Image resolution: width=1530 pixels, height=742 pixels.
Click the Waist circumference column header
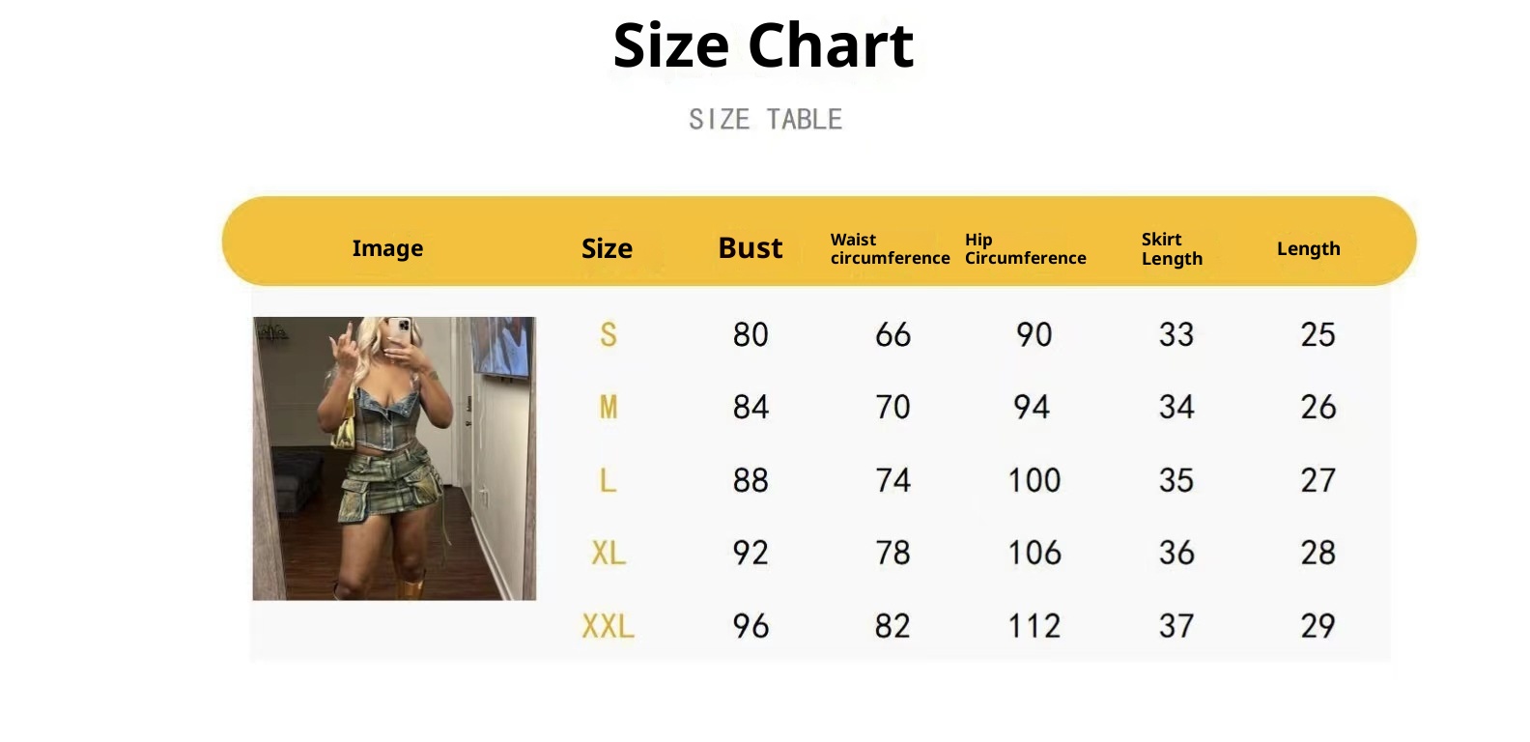[x=890, y=249]
